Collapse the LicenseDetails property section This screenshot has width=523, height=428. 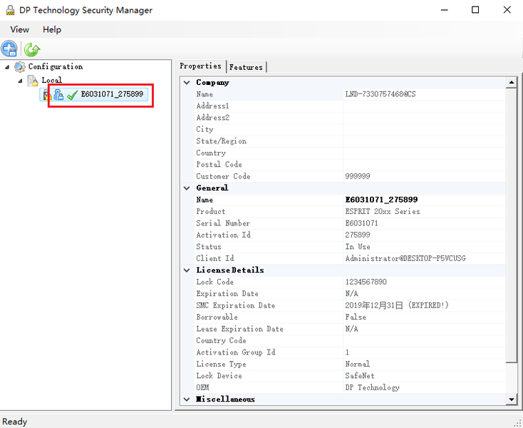[x=187, y=270]
